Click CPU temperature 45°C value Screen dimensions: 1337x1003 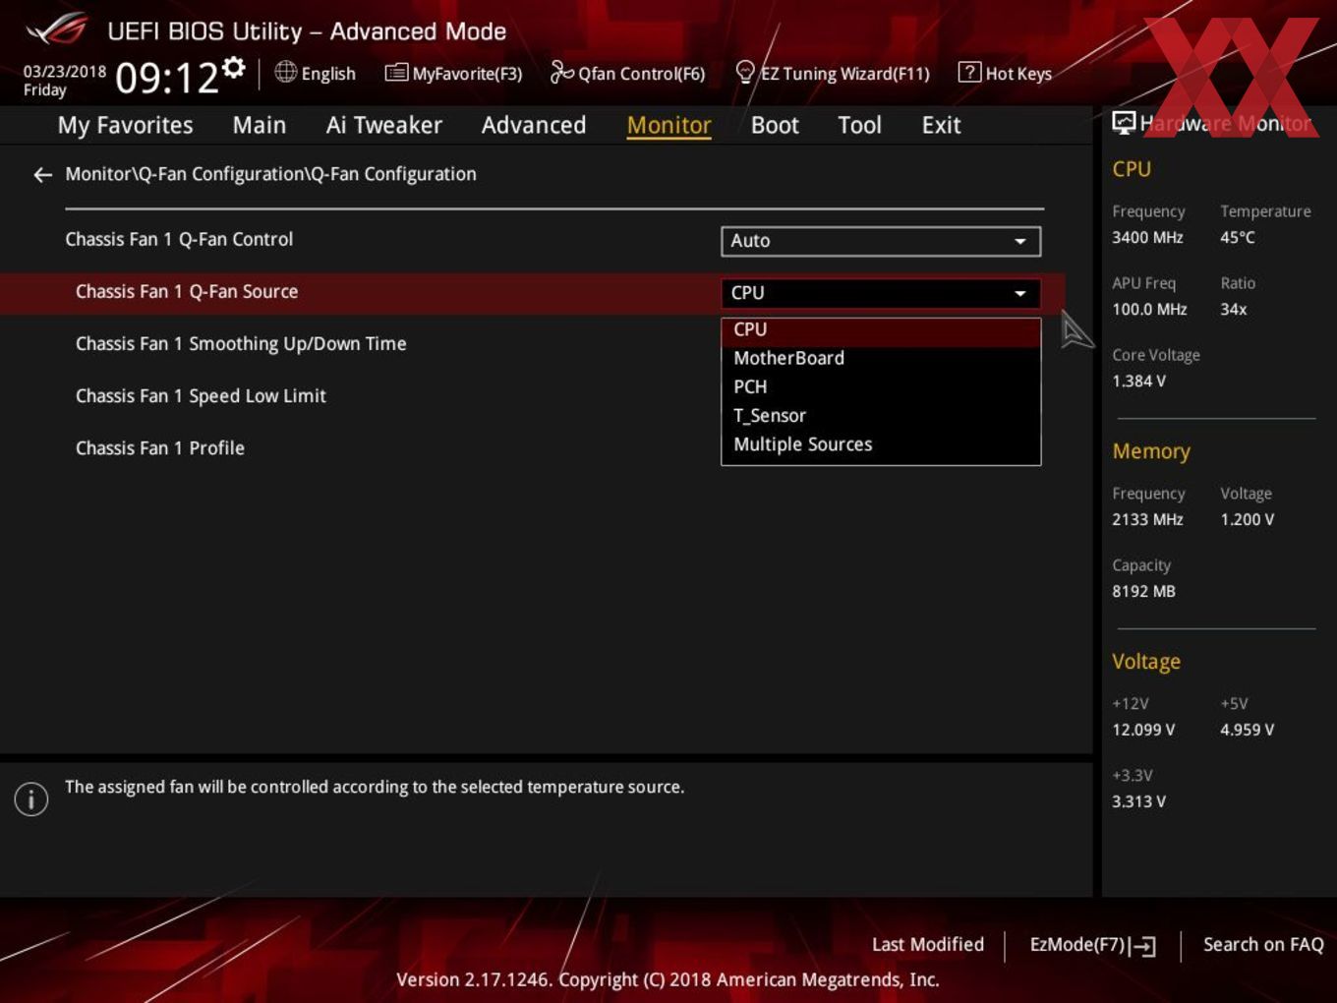[1238, 238]
